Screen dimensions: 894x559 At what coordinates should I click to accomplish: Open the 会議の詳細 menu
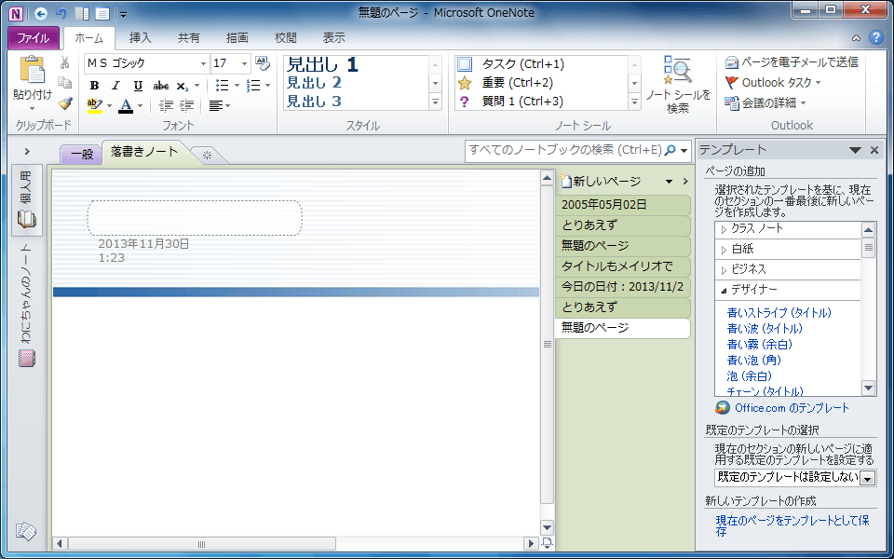pos(765,103)
